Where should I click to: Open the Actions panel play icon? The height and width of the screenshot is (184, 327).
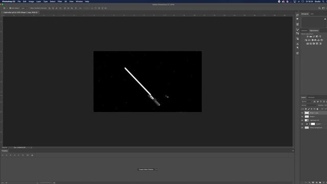(297, 19)
